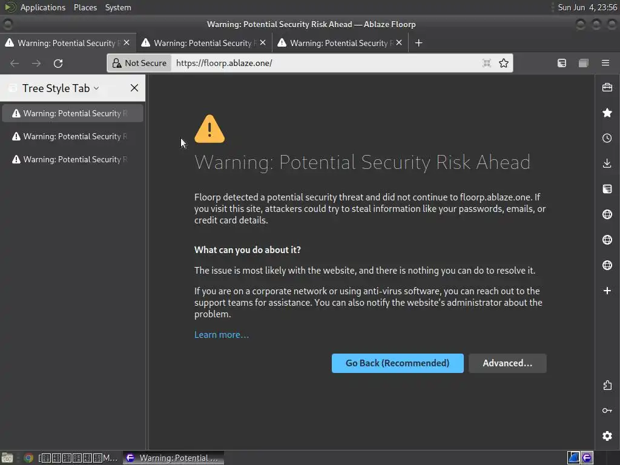620x465 pixels.
Task: Close the third Warning tab
Action: point(399,42)
